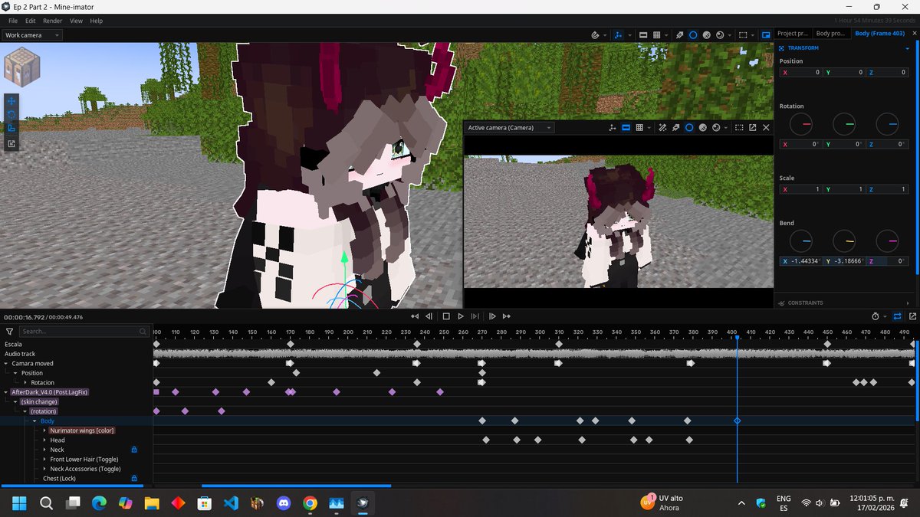Pop out the timeline to a separate window
Viewport: 920px width, 517px height.
[912, 316]
